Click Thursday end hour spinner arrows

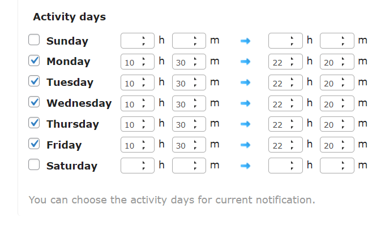292,124
